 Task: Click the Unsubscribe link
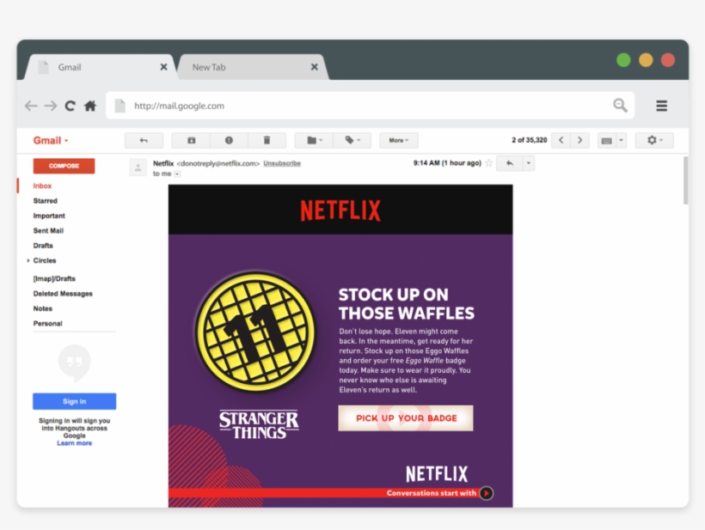coord(282,163)
